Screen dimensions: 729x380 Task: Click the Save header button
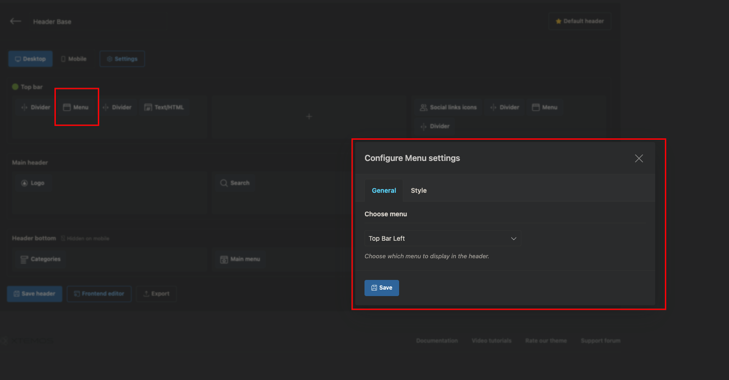(x=35, y=294)
